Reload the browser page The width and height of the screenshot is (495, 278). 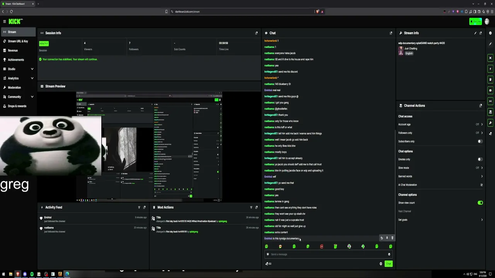[11, 12]
